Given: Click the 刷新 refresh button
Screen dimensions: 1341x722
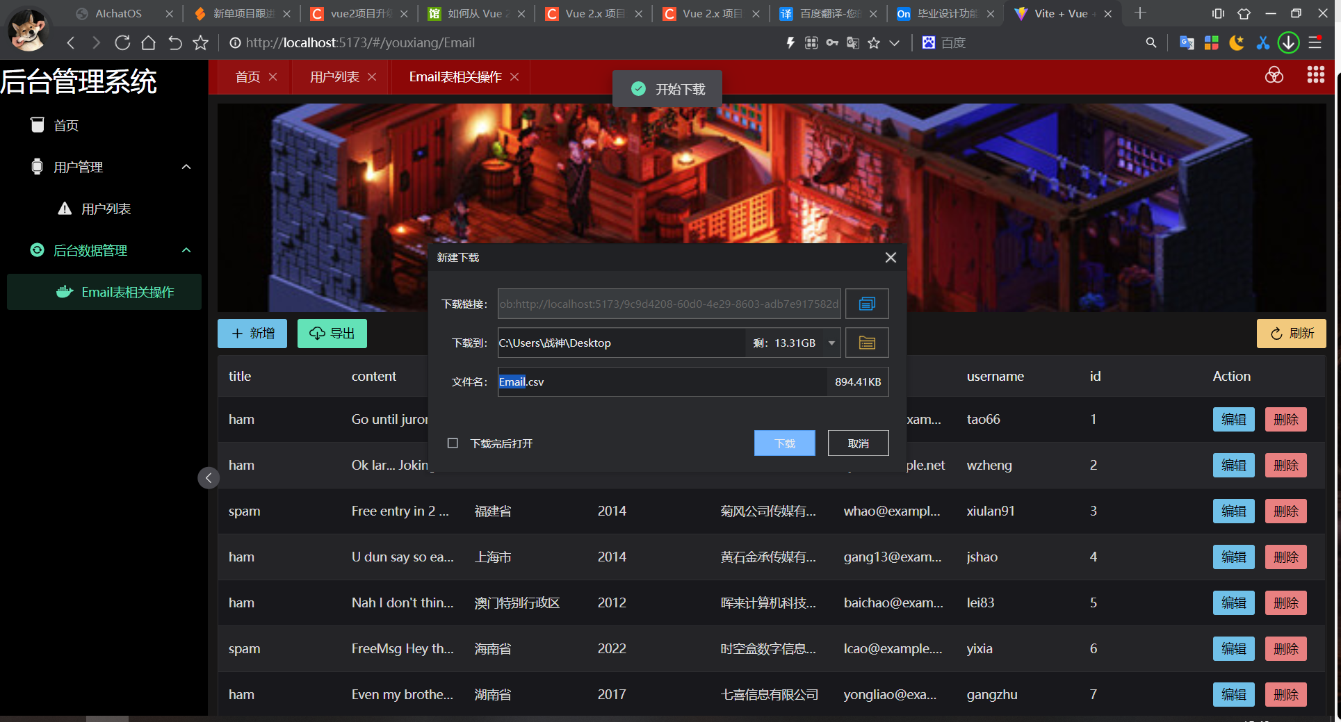Looking at the screenshot, I should click(x=1292, y=334).
